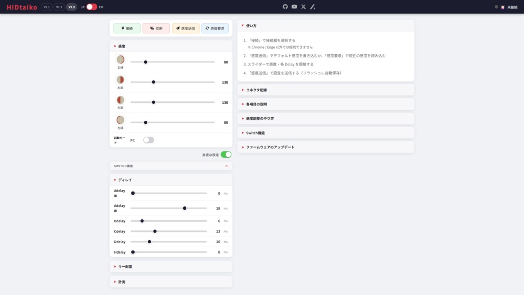Collapse the SWITCH機能 chevron in the left panel

pos(227,166)
